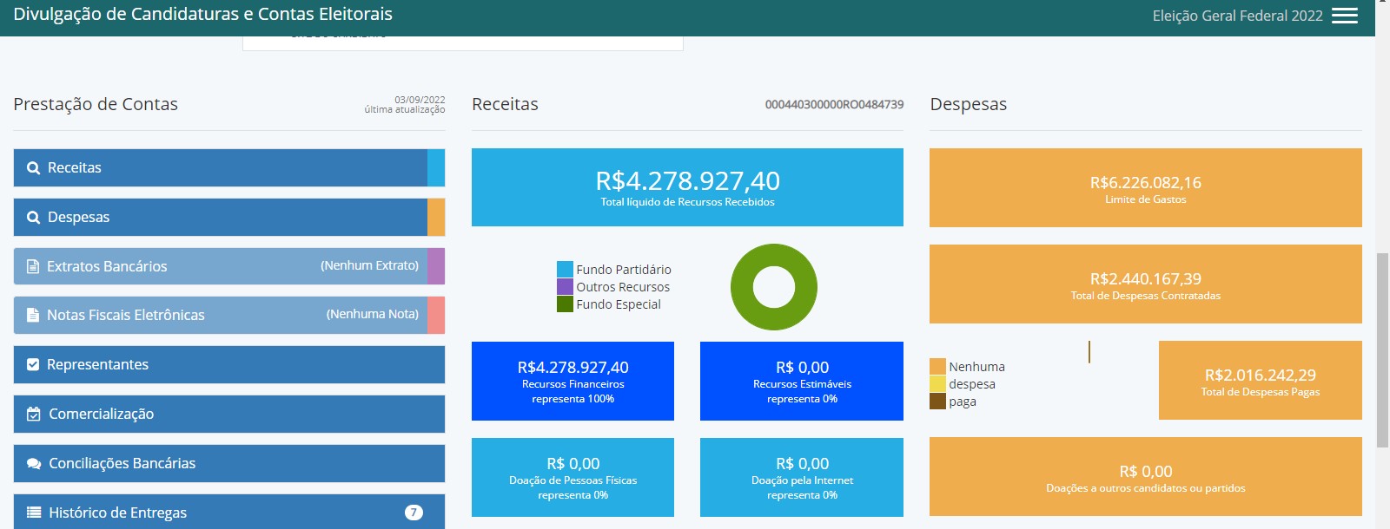Click the magnifier icon beside Despesas
The width and height of the screenshot is (1390, 529).
click(33, 218)
